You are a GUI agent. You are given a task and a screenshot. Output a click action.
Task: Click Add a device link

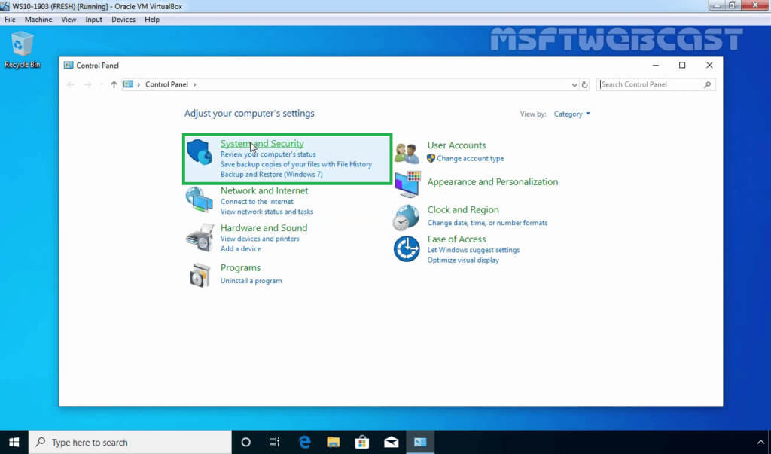pyautogui.click(x=240, y=249)
